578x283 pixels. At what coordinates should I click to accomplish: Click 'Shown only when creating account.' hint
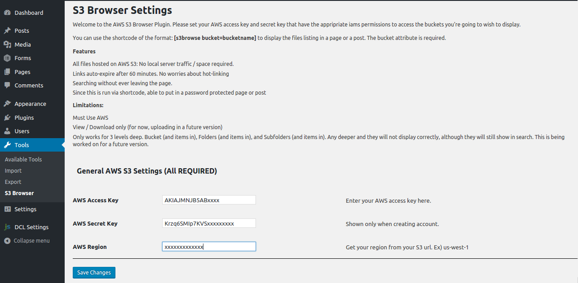click(x=392, y=224)
